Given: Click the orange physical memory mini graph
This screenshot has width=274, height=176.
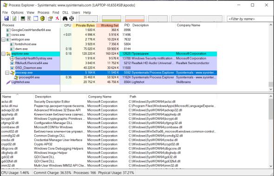Looking at the screenshot, I should point(135,19).
